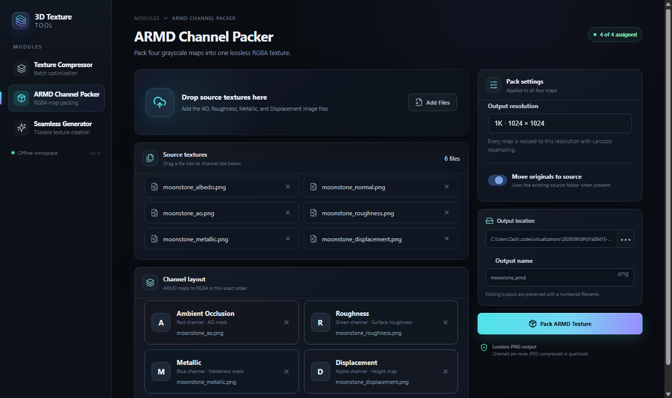Image resolution: width=672 pixels, height=398 pixels.
Task: Click the D badge of Displacement
Action: pos(320,372)
